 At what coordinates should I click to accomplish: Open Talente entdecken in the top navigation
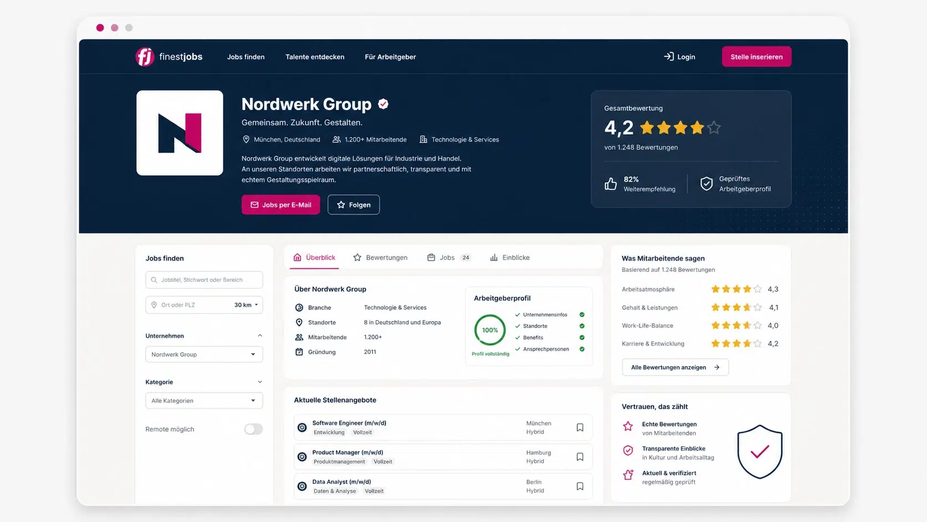tap(315, 57)
